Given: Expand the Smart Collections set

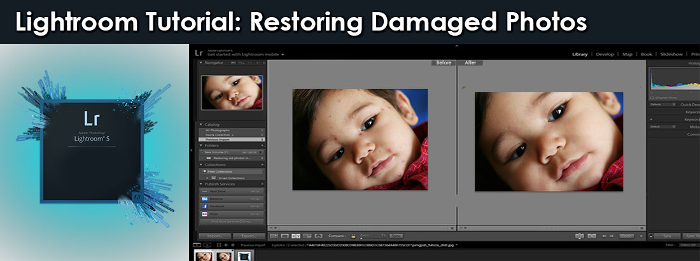Looking at the screenshot, I should (207, 178).
